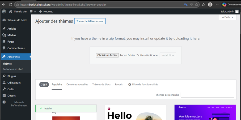Image resolution: width=241 pixels, height=120 pixels.
Task: Open browser profile avatar icon
Action: click(210, 5)
